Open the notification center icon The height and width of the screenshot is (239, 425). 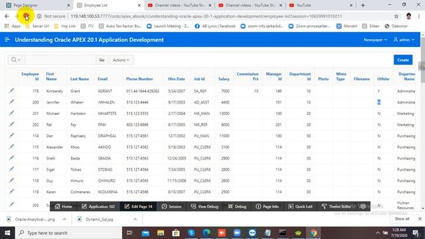416,233
